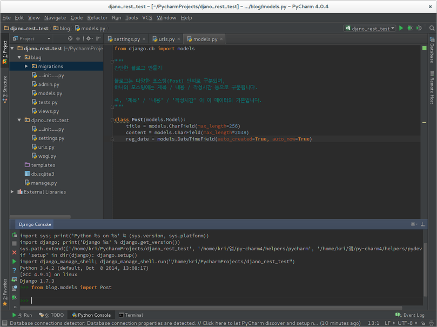Run the djano_rest_test configuration

tap(401, 28)
